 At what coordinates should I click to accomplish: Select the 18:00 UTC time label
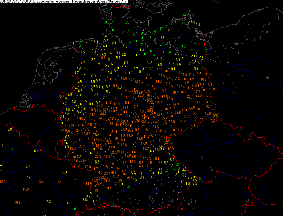pyautogui.click(x=28, y=2)
